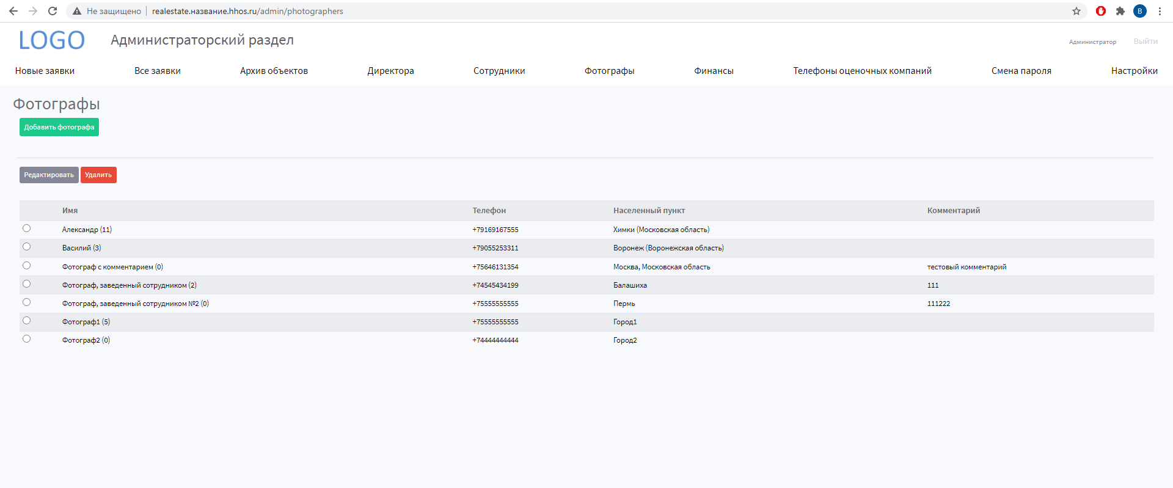
Task: Click the Город2 location cell
Action: point(625,340)
